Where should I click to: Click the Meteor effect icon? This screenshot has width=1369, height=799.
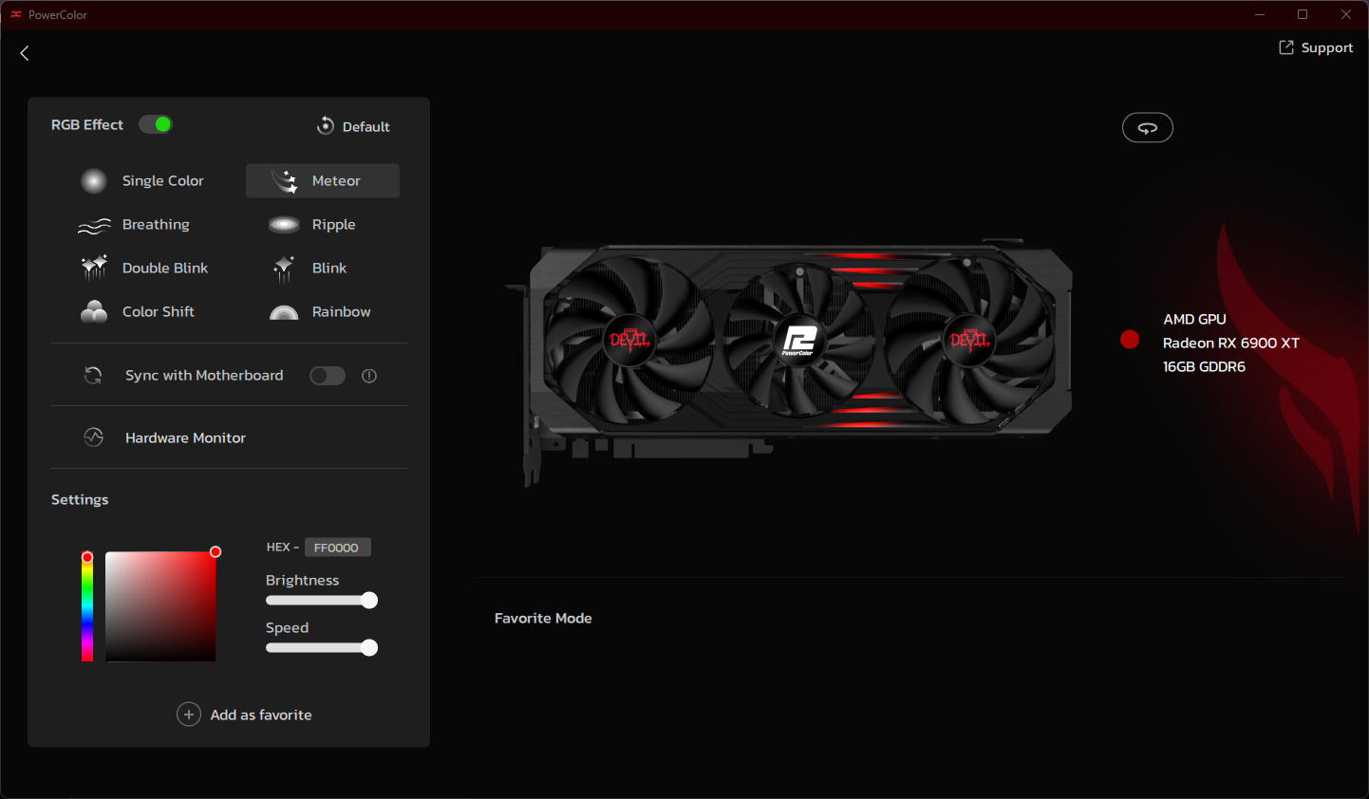(285, 180)
